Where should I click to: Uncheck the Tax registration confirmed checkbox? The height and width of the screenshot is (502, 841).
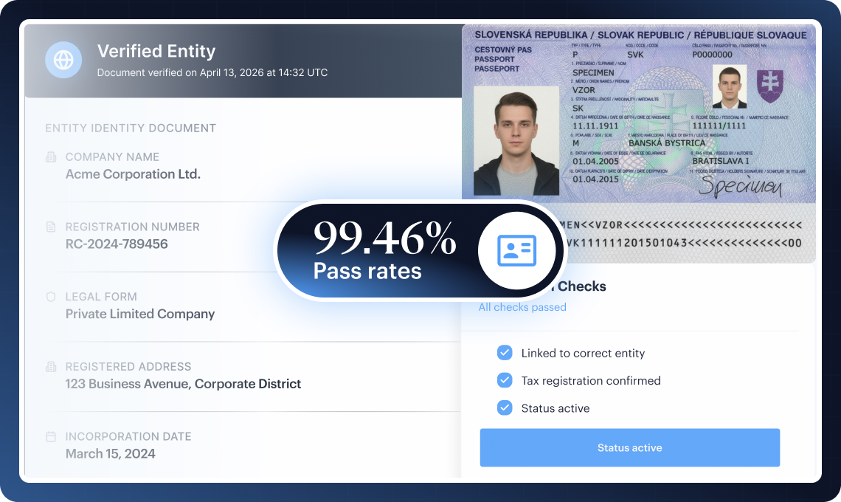point(505,381)
